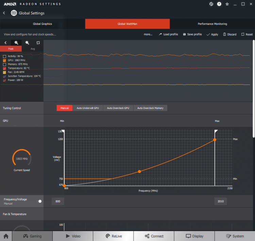This screenshot has height=241, width=255.
Task: Open the Performance Monitoring tab
Action: tap(212, 24)
